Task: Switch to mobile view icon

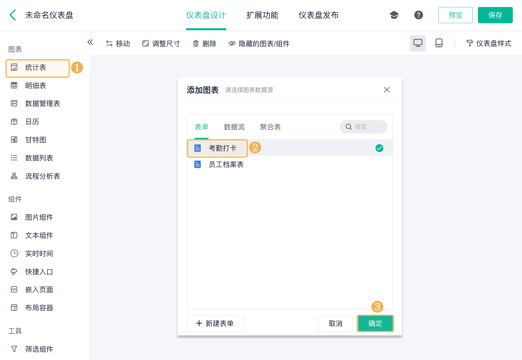Action: (x=439, y=43)
